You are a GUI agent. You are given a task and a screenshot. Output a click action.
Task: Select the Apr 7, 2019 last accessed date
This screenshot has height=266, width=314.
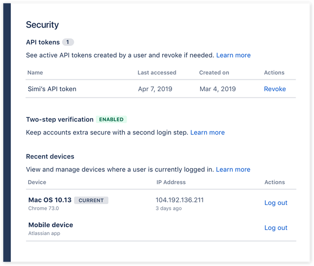(x=155, y=89)
